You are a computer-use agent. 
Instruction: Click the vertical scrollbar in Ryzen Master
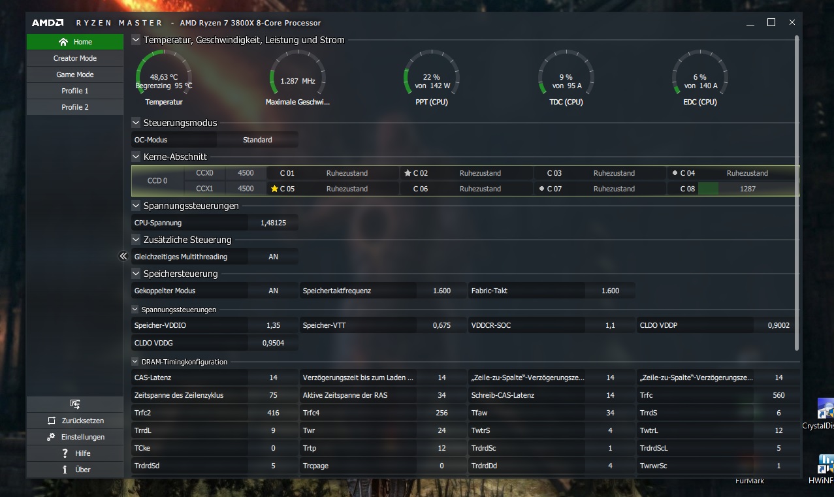point(797,193)
